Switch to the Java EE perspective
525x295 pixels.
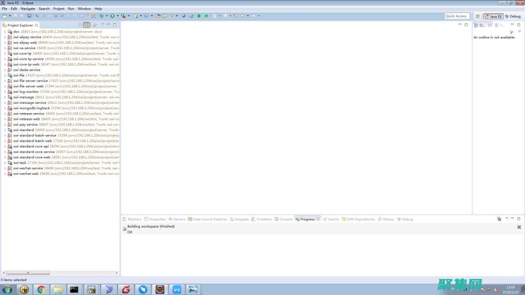[493, 16]
